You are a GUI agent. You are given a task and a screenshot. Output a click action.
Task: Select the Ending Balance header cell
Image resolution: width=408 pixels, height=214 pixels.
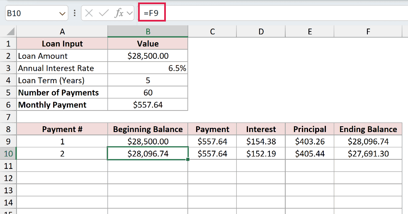(x=368, y=129)
